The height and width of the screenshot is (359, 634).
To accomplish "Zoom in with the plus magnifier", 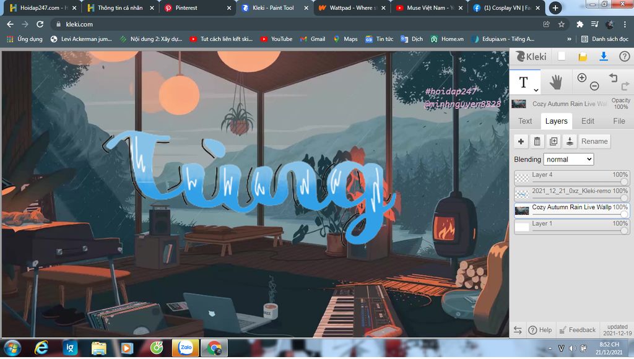I will point(582,77).
